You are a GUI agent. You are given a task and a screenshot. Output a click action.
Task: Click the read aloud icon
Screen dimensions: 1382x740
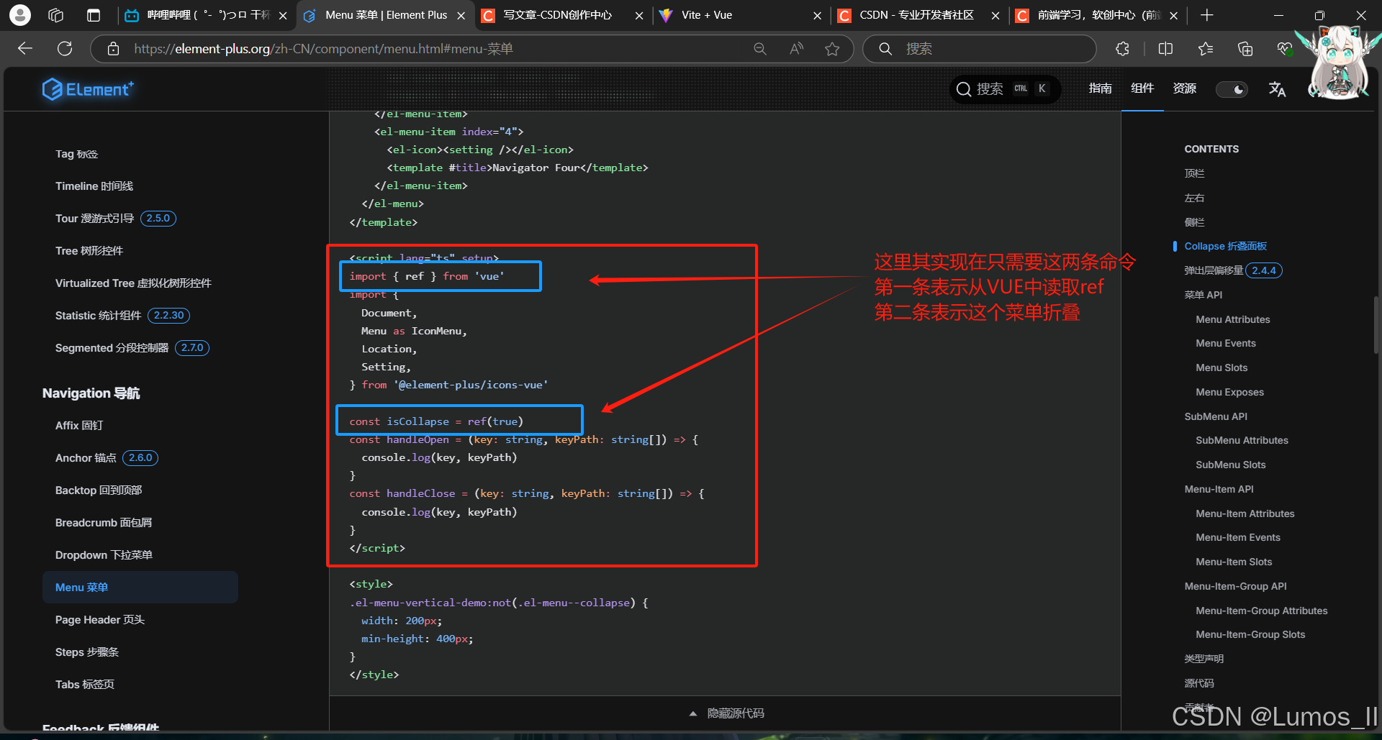796,49
